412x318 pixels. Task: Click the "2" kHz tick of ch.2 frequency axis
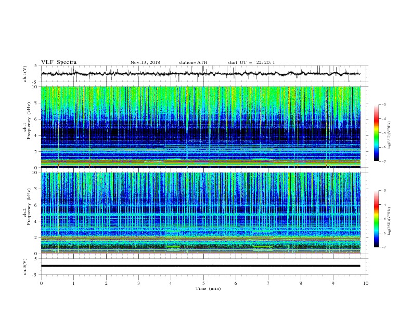tap(37, 237)
